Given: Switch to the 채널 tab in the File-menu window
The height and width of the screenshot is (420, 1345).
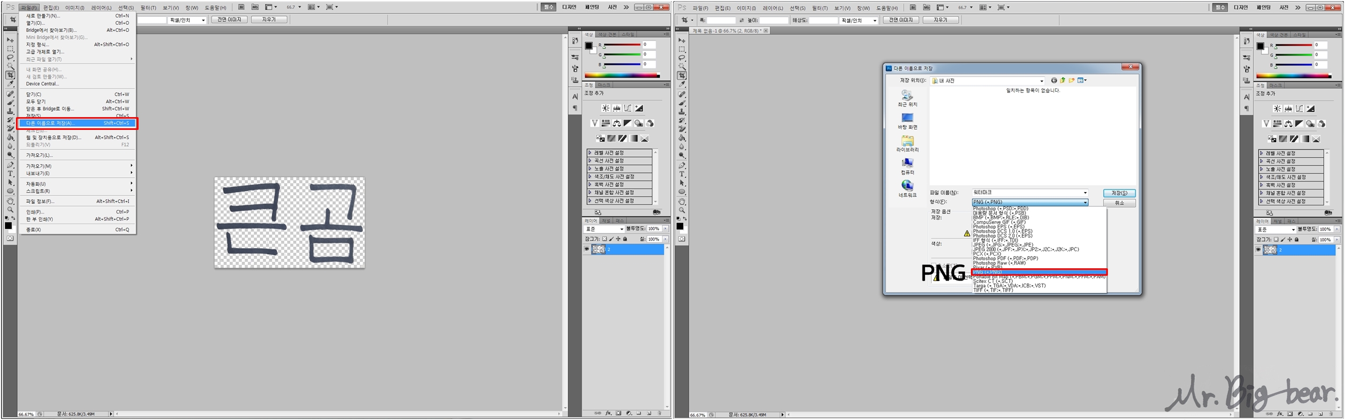Looking at the screenshot, I should point(606,220).
